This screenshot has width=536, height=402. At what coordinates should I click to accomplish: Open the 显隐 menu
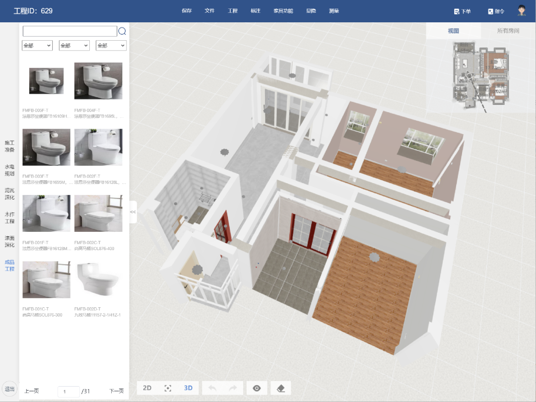[x=311, y=11]
